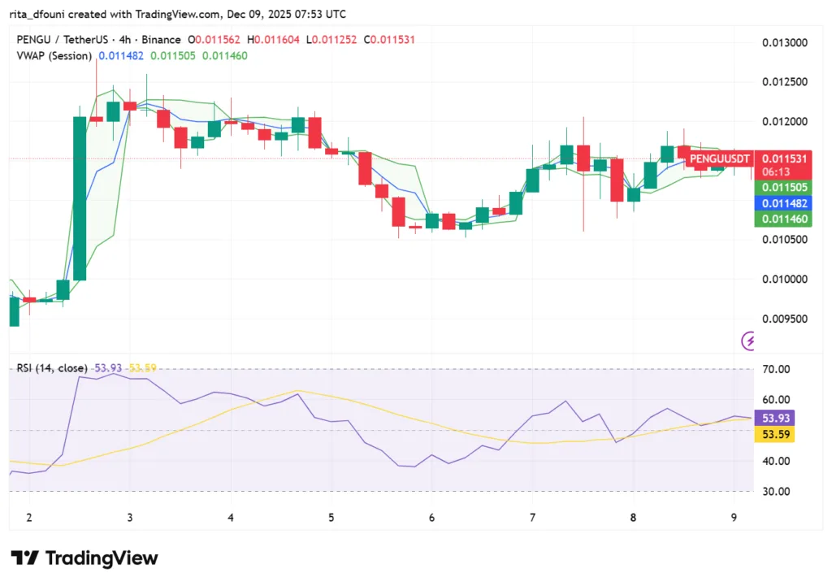
Task: Click the purple lightning instant-trading icon
Action: coord(748,342)
